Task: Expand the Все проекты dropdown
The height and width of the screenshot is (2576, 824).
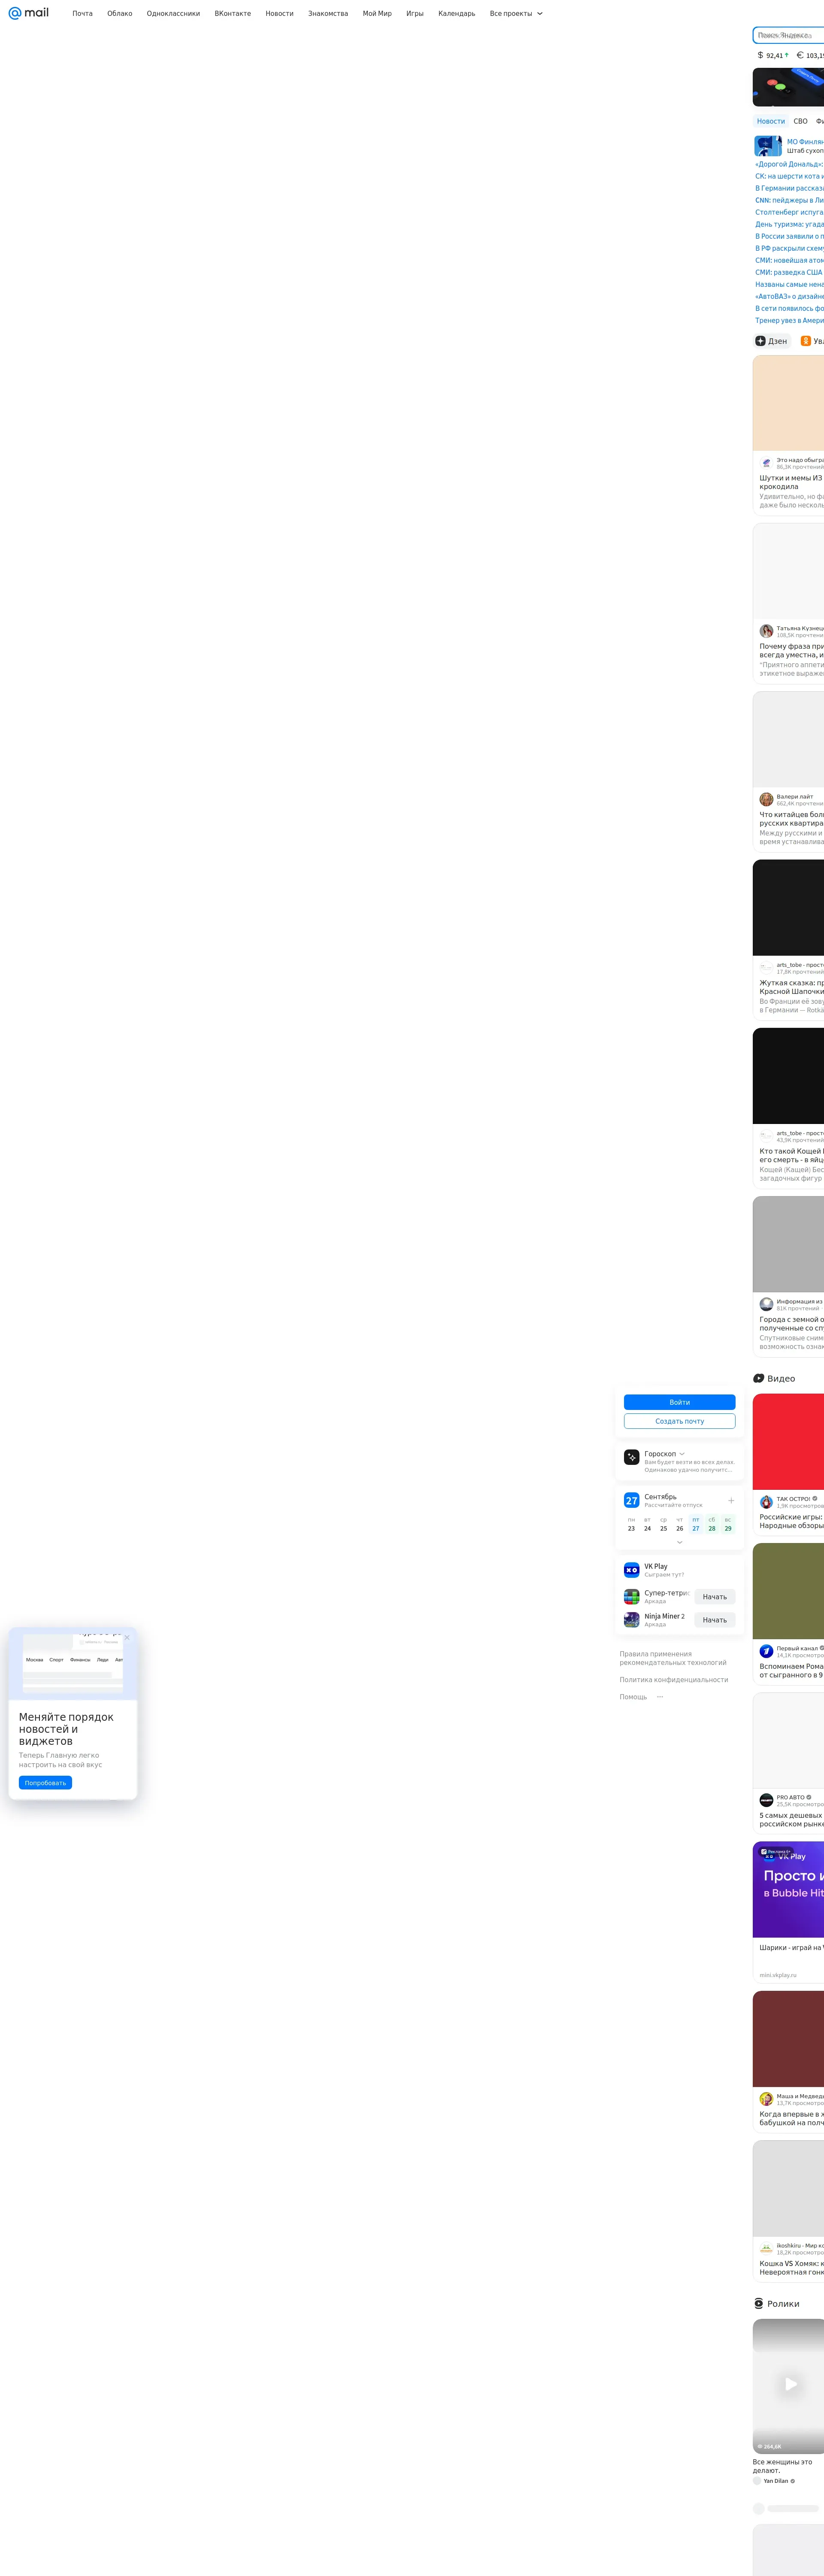Action: coord(516,13)
